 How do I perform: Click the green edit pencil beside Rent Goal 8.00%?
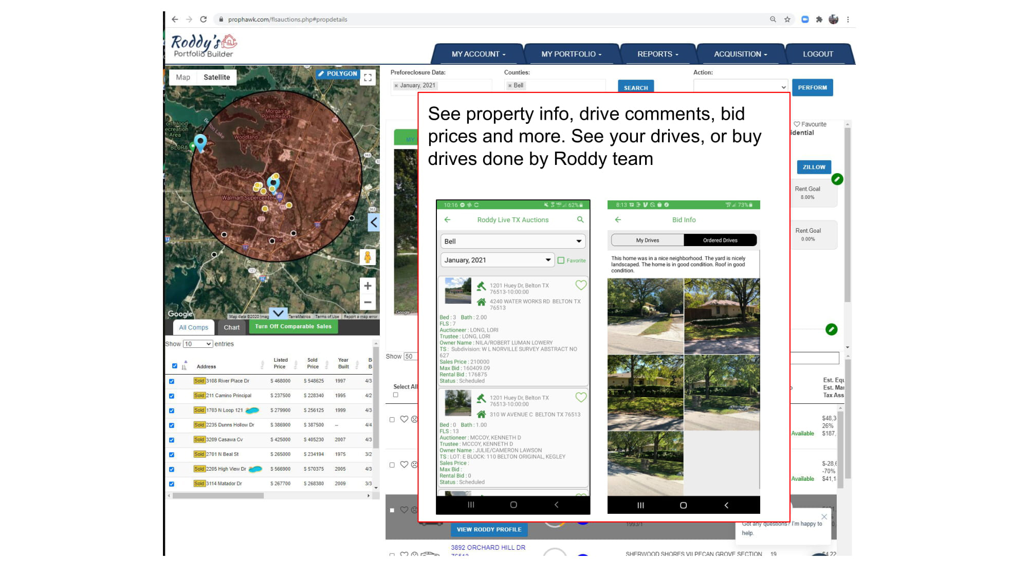[837, 179]
